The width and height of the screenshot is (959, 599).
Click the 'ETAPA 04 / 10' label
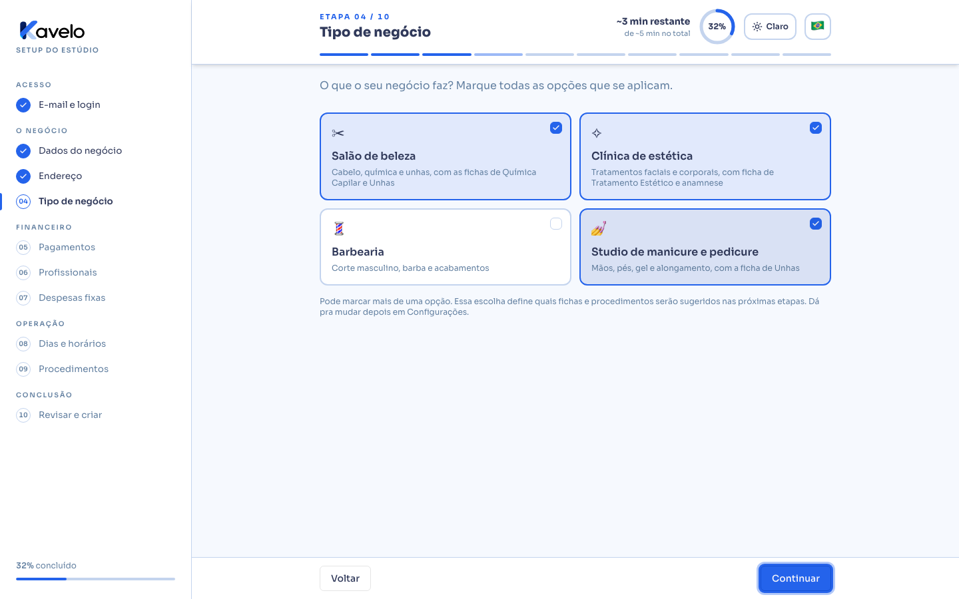click(354, 17)
